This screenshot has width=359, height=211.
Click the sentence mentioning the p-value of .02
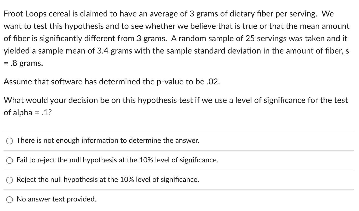111,82
